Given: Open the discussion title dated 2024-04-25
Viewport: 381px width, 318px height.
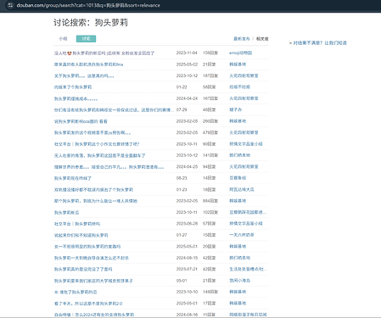Looking at the screenshot, I should click(109, 167).
